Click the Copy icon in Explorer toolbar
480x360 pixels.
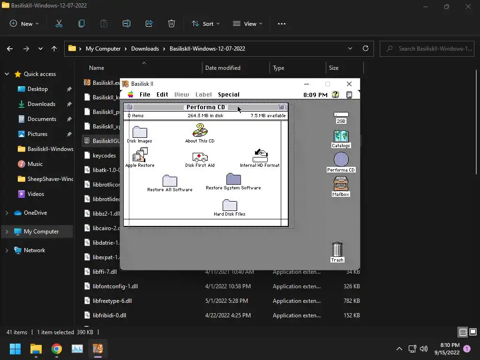coord(82,23)
